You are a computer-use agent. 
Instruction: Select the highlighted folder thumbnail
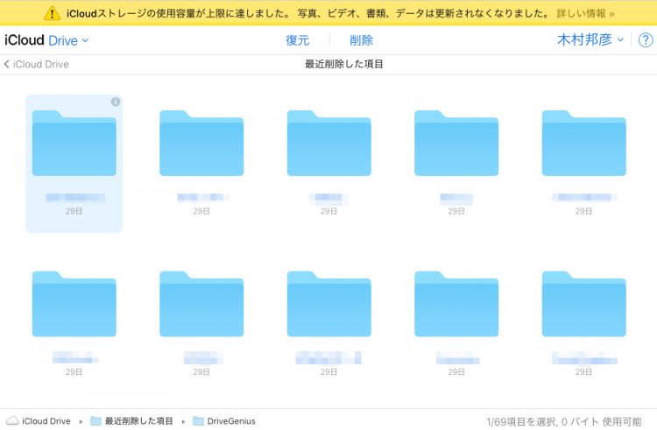point(74,143)
